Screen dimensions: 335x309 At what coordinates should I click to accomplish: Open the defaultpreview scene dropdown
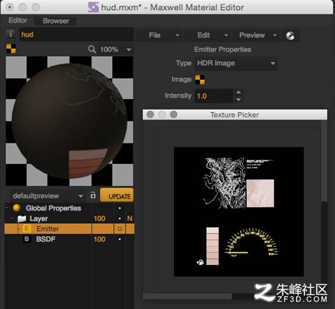pos(48,196)
